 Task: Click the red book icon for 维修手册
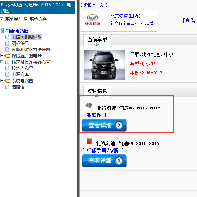coord(89,141)
